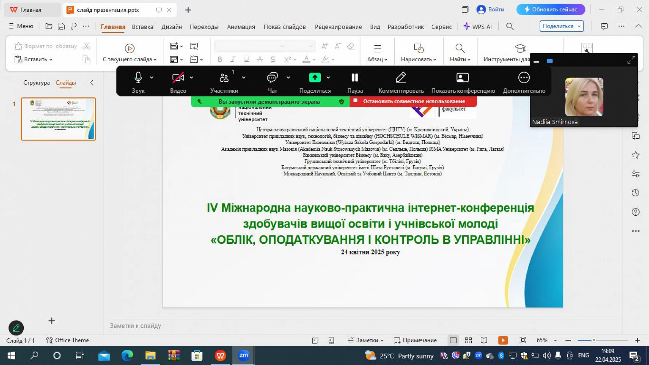Open font color dropdown

click(314, 59)
